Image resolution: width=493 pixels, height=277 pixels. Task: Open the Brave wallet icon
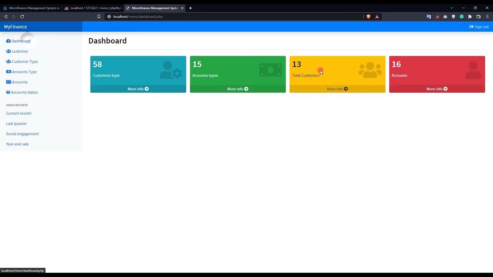tap(479, 17)
